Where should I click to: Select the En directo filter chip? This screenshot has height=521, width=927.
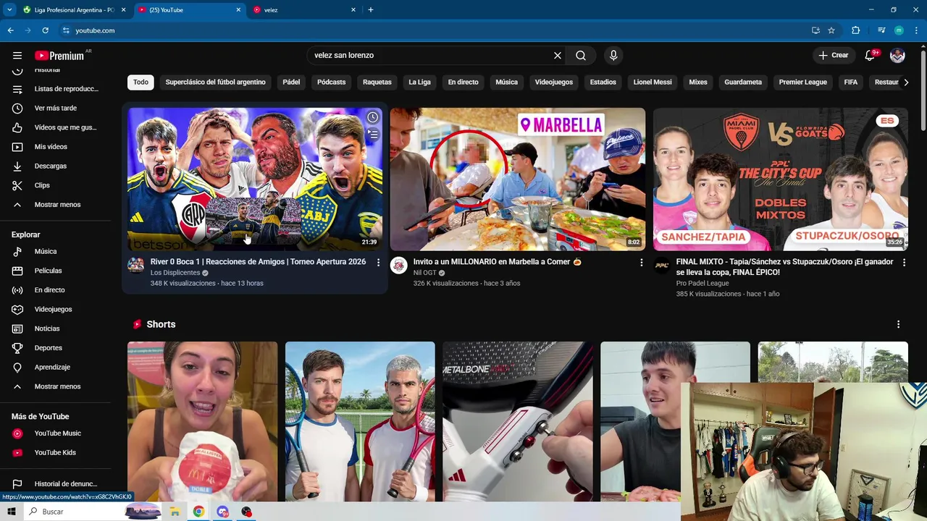tap(463, 82)
